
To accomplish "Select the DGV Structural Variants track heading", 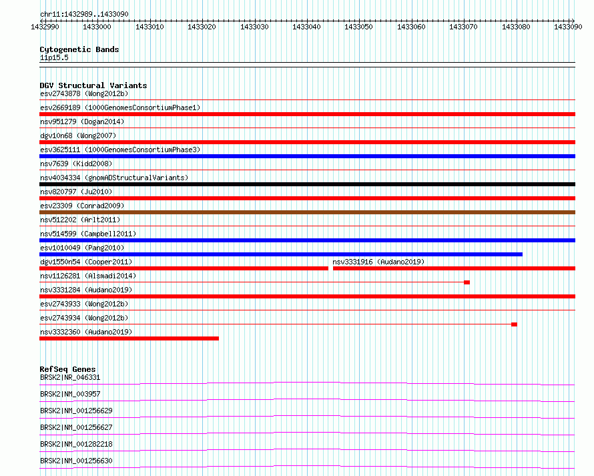I will [x=93, y=85].
